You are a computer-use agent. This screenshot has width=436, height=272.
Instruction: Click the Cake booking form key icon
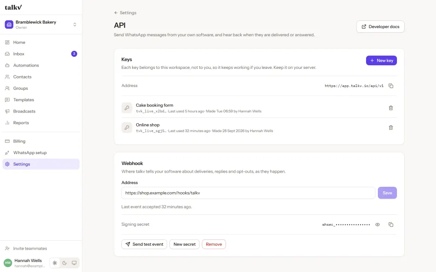coord(127,108)
